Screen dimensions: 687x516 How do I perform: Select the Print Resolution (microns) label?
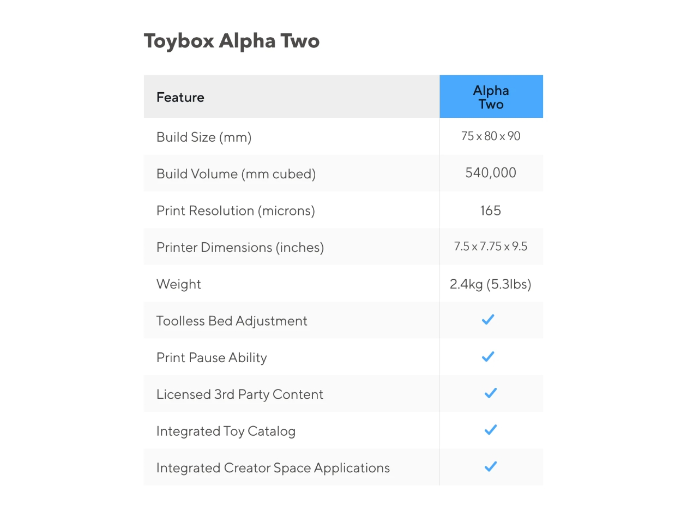tap(236, 211)
